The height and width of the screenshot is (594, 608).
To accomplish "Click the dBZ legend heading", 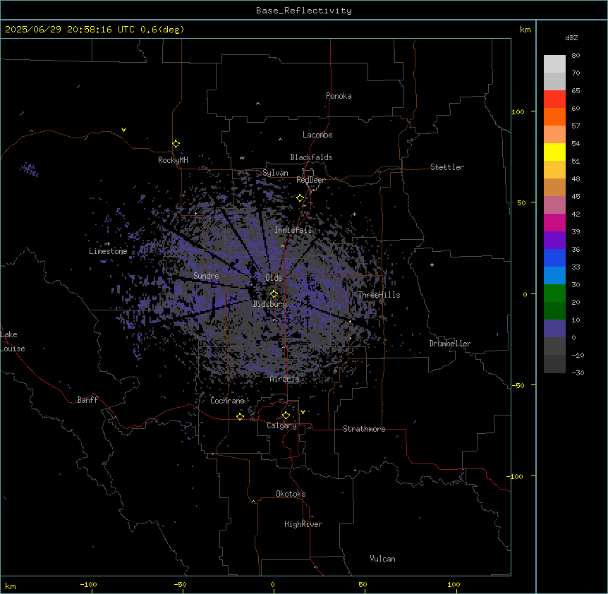I will [x=571, y=37].
